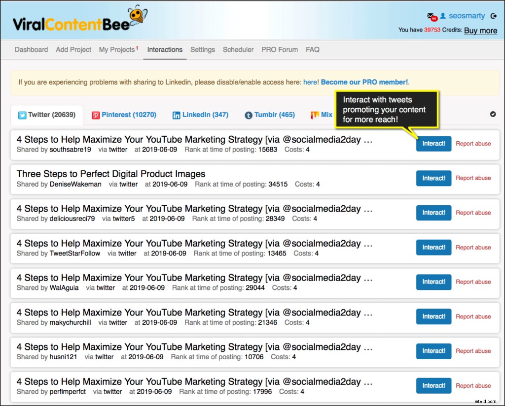Viewport: 505px width, 406px height.
Task: Click Interact! on DeniseWakeman's Digital Product Images share
Action: click(433, 178)
